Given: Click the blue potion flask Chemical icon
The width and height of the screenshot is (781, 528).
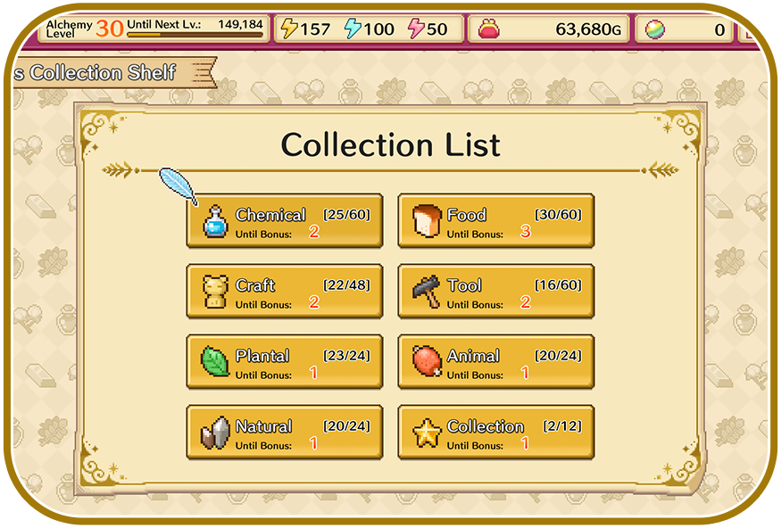Looking at the screenshot, I should click(215, 221).
